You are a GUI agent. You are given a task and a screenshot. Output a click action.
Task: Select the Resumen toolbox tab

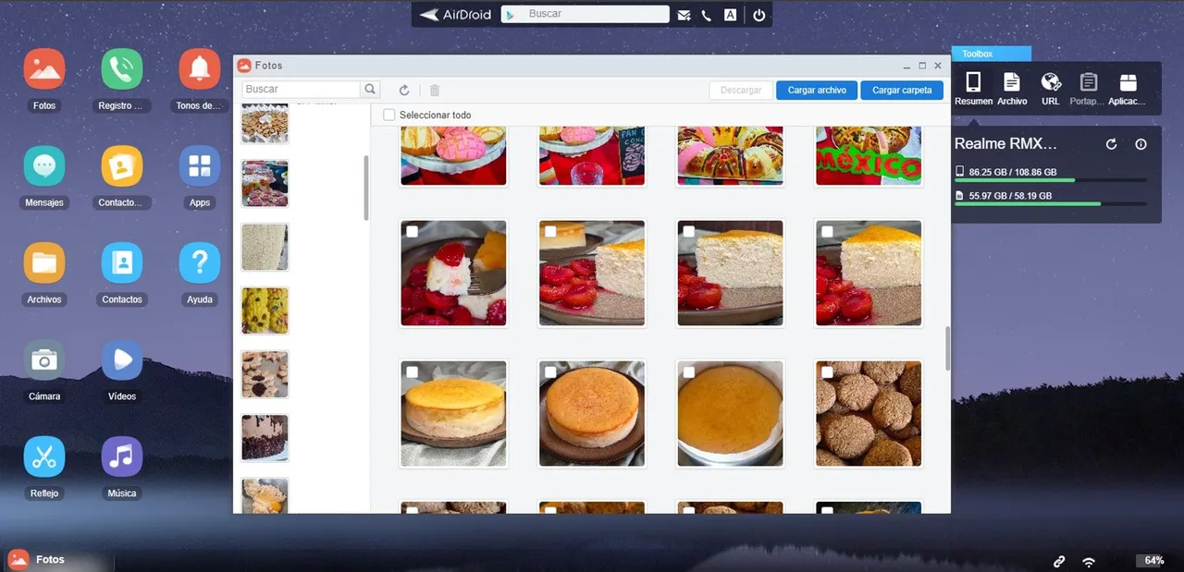(973, 89)
